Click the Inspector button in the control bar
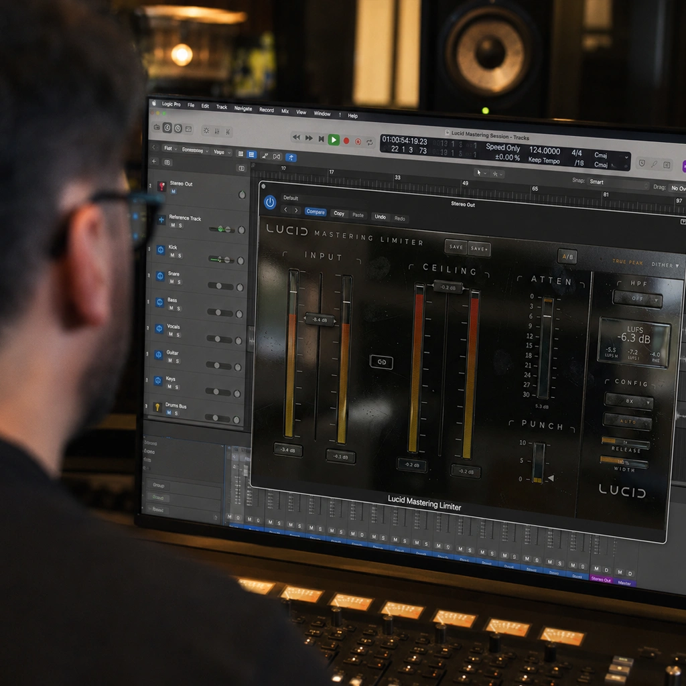This screenshot has width=686, height=686. (167, 127)
